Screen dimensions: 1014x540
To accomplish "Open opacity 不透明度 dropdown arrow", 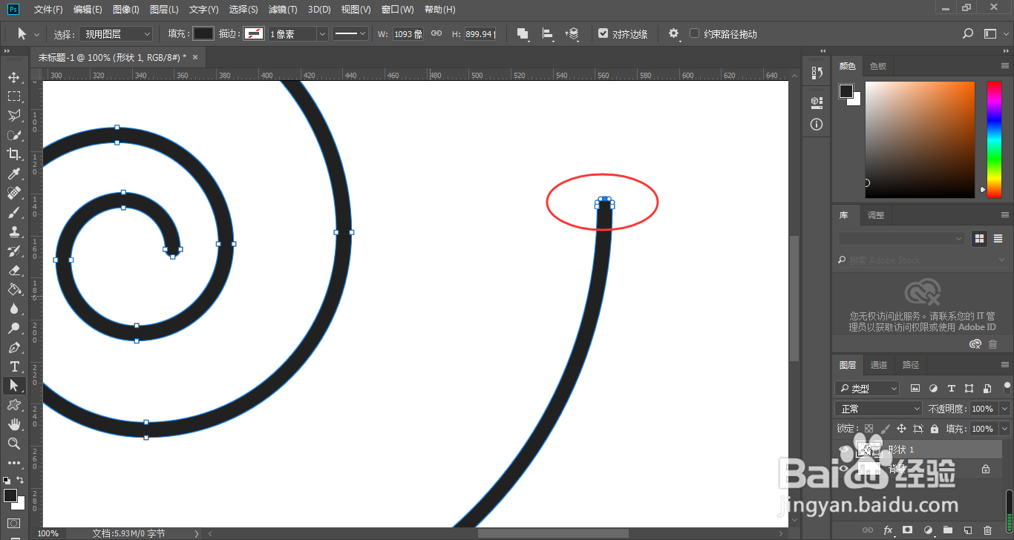I will tap(1005, 409).
